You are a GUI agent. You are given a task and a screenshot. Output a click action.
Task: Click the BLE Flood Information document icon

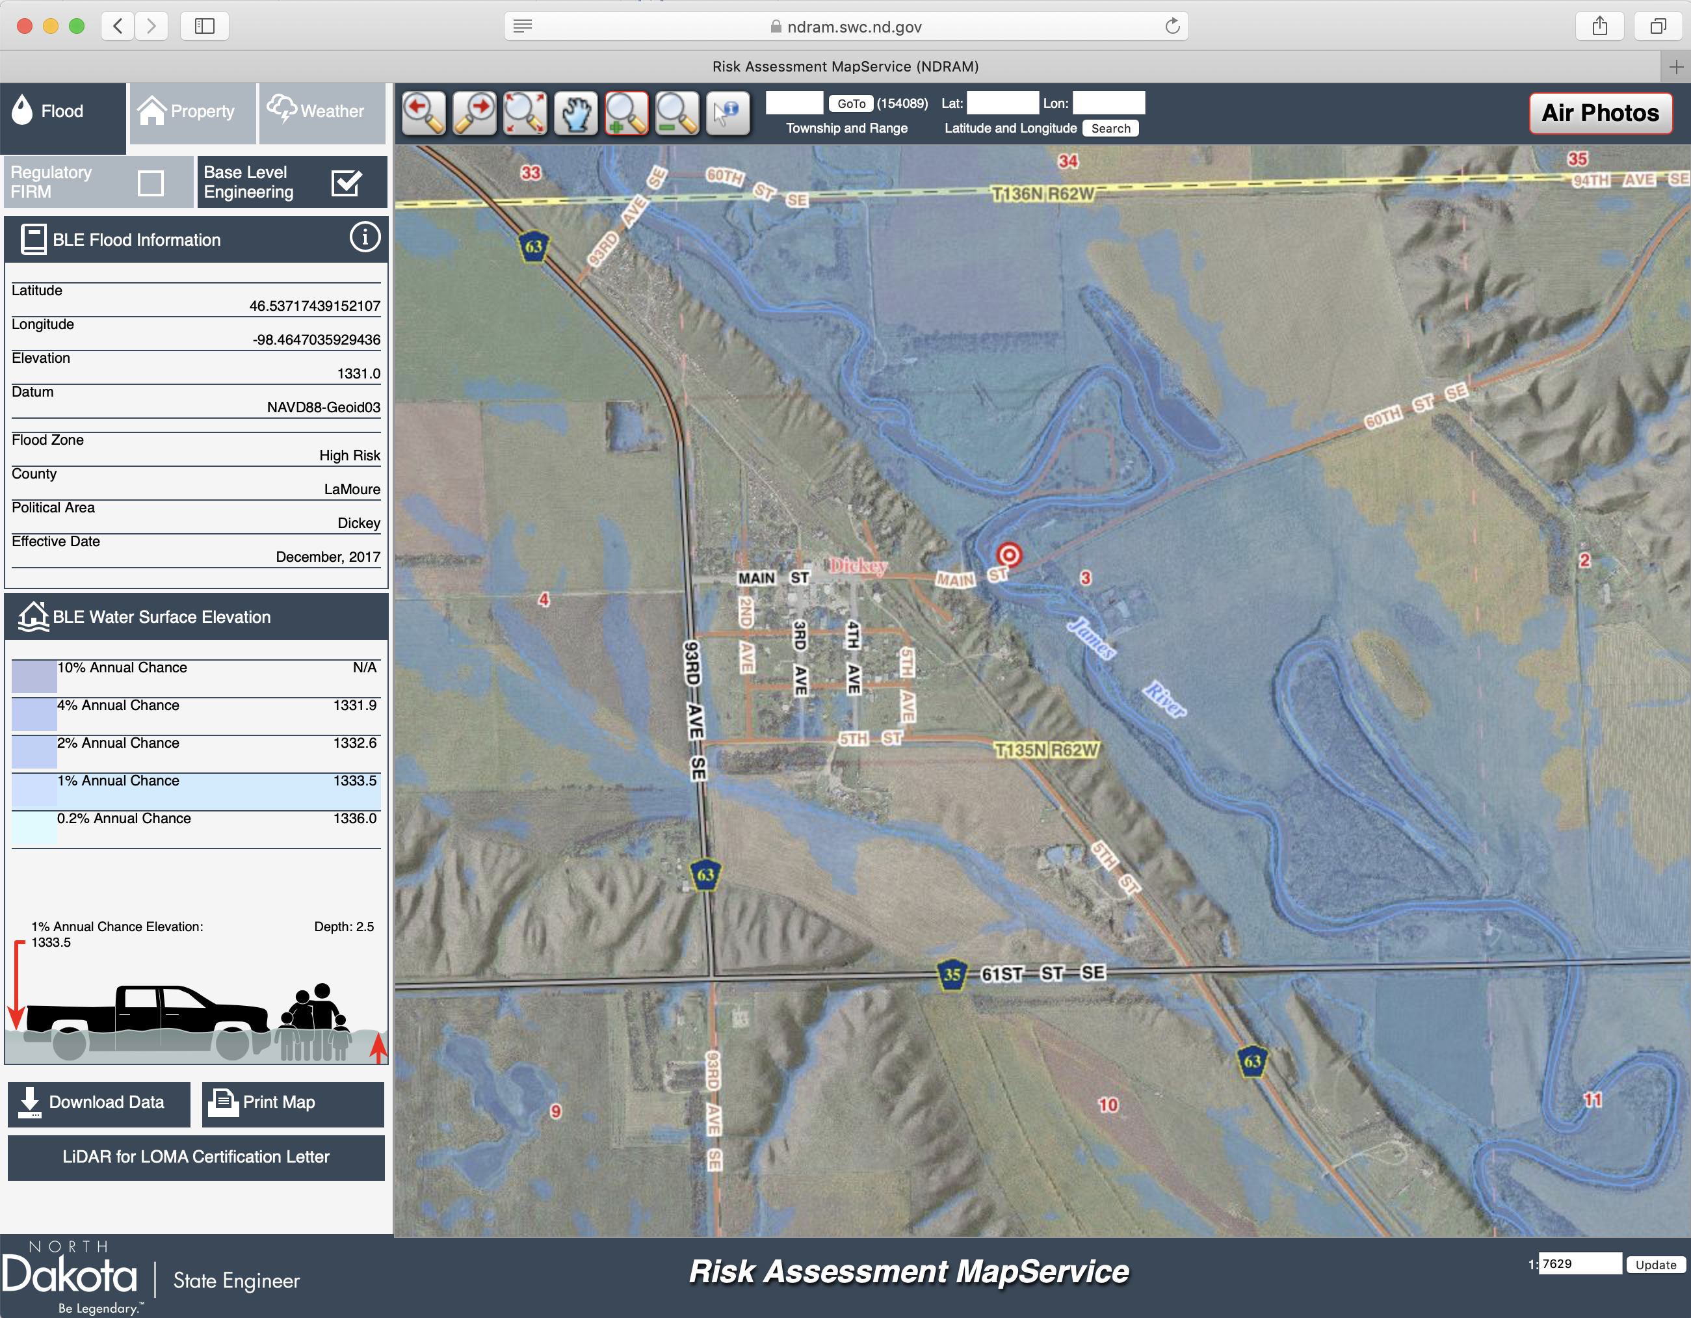pos(33,239)
